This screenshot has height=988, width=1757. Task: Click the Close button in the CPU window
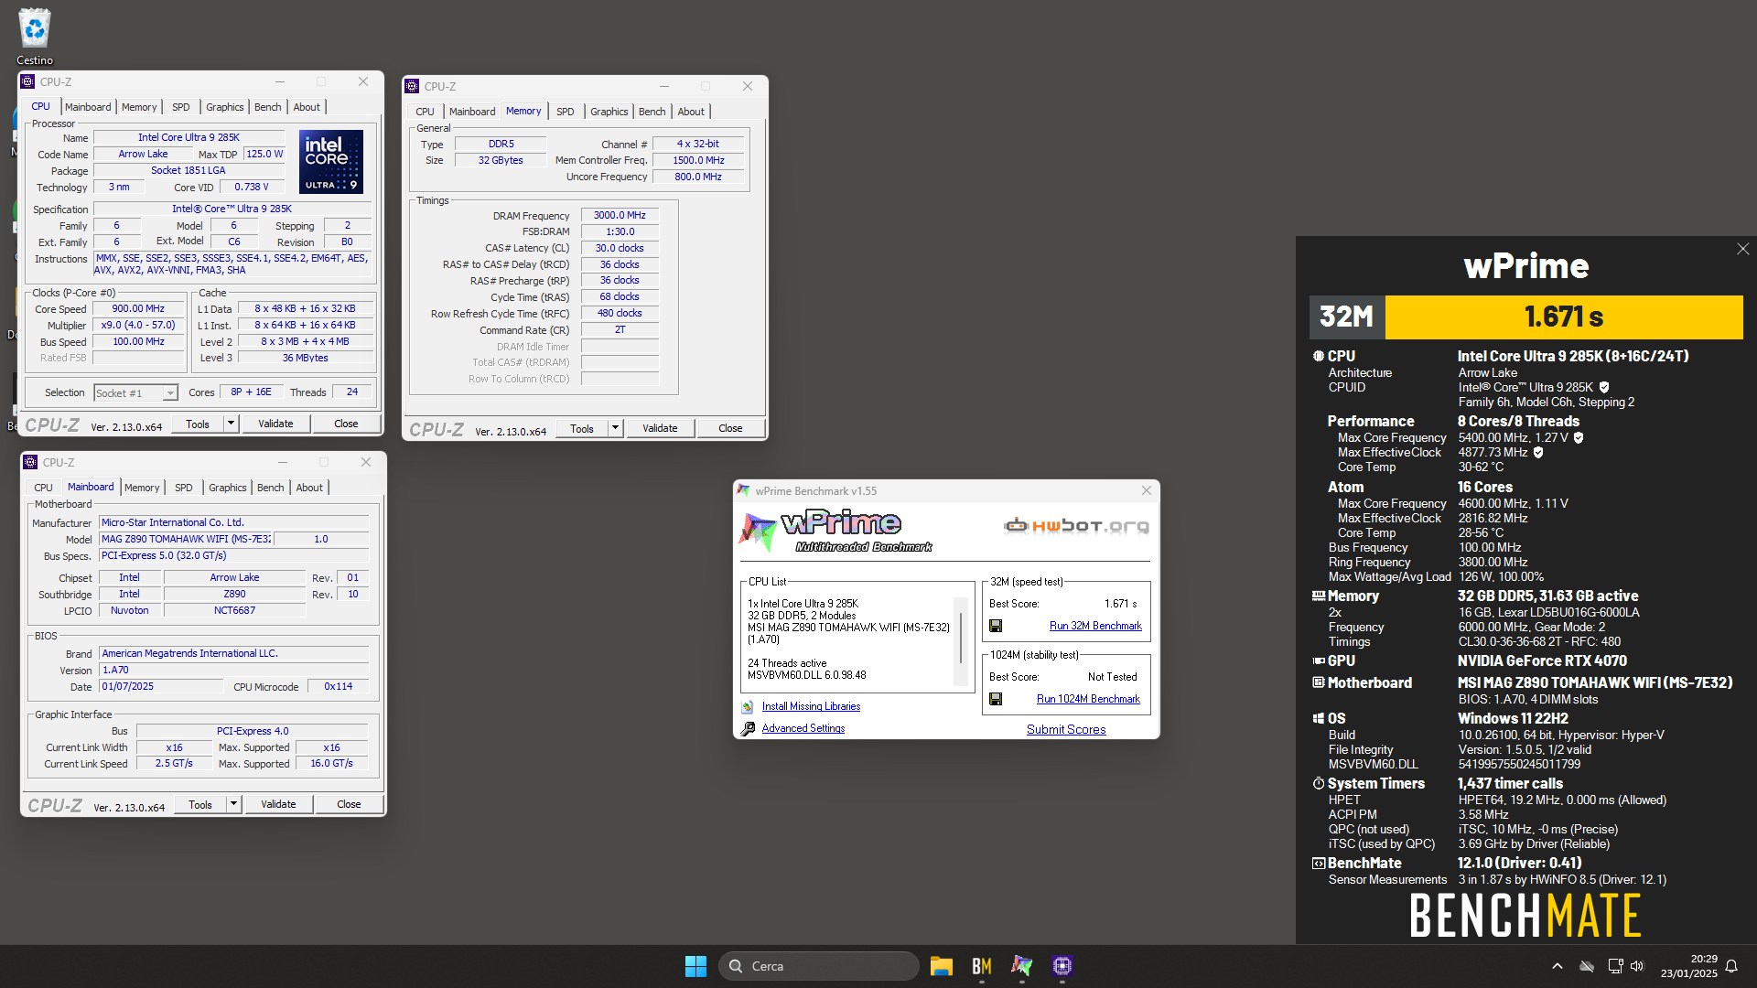pyautogui.click(x=346, y=424)
